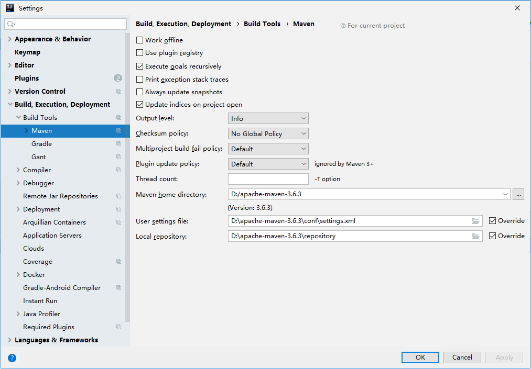Image resolution: width=531 pixels, height=369 pixels.
Task: Click the For current project icon in header
Action: tap(343, 26)
